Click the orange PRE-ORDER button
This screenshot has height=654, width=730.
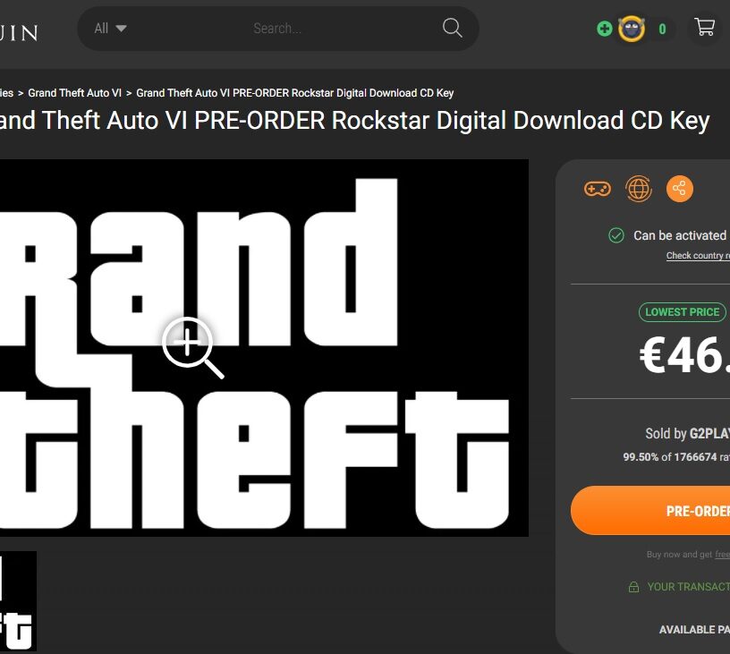tap(650, 511)
